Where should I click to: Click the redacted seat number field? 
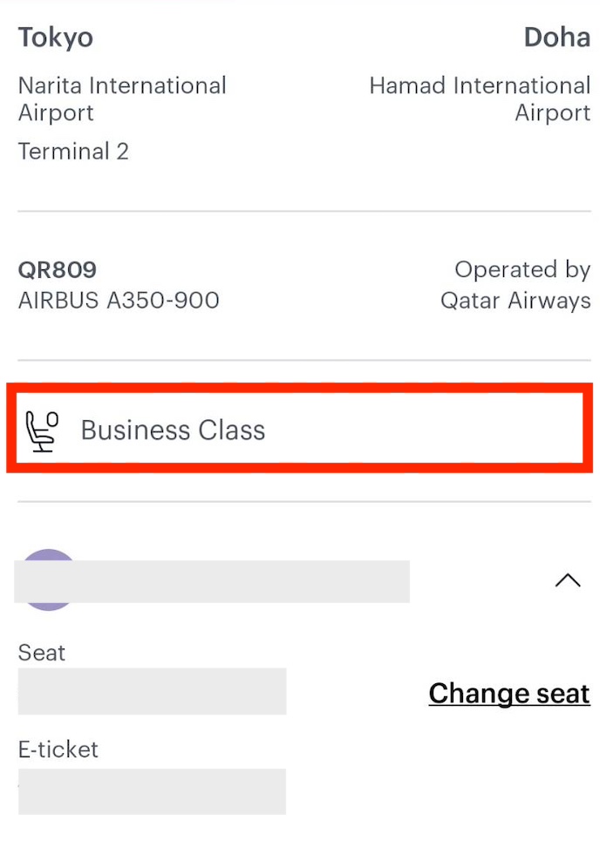pyautogui.click(x=152, y=691)
